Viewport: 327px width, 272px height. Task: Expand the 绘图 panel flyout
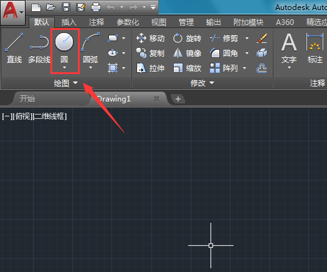[x=66, y=83]
